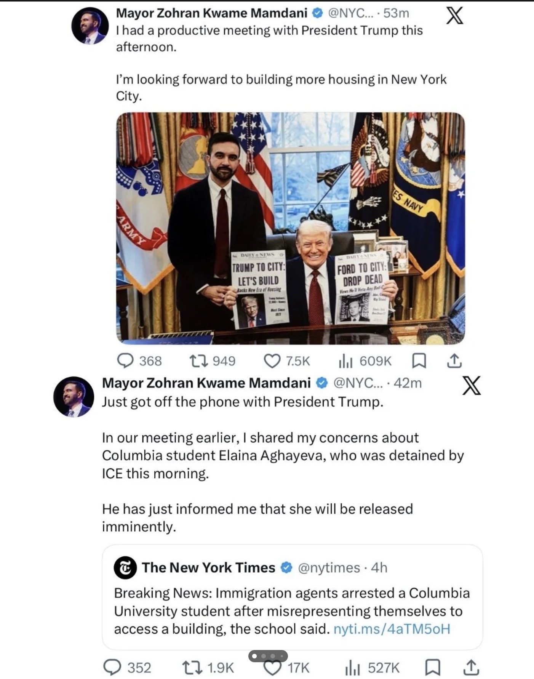Image resolution: width=534 pixels, height=679 pixels.
Task: Click the X logo on the first tweet
Action: click(454, 16)
